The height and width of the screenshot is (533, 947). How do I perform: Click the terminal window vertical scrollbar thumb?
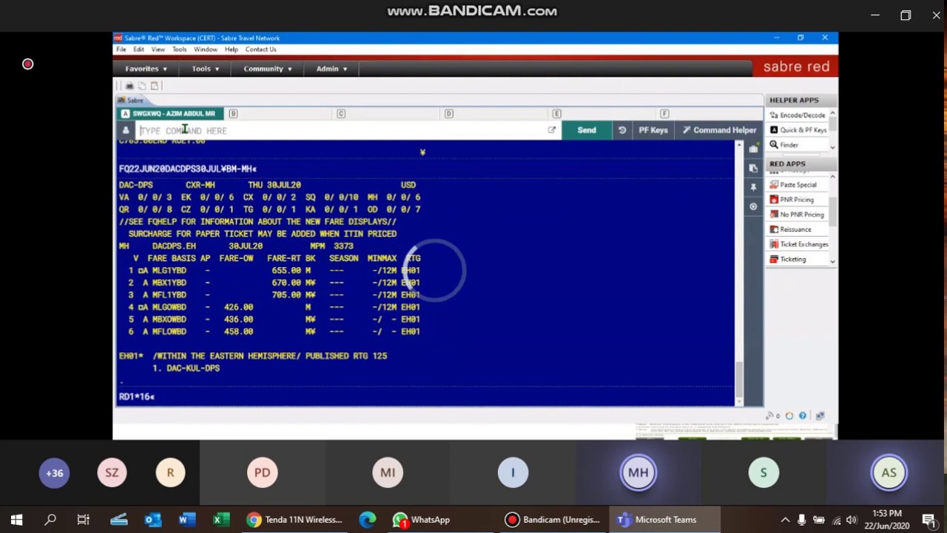(739, 381)
